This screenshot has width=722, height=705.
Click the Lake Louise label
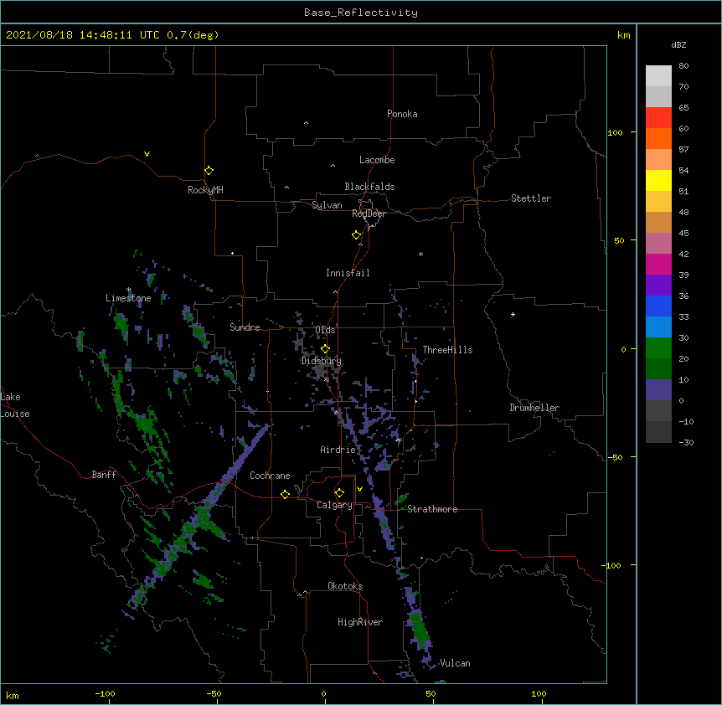point(15,405)
